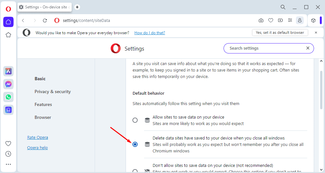
Task: Go forward to the next page
Action: pos(35,21)
